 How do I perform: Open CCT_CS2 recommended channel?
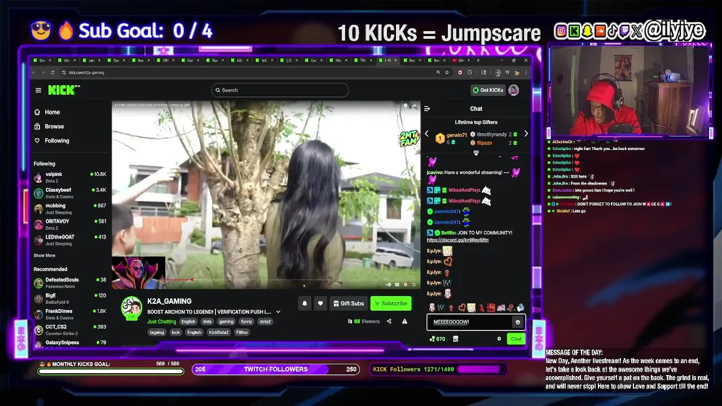70,330
